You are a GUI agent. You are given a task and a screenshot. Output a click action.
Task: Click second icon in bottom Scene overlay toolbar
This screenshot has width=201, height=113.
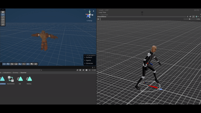click(8, 64)
